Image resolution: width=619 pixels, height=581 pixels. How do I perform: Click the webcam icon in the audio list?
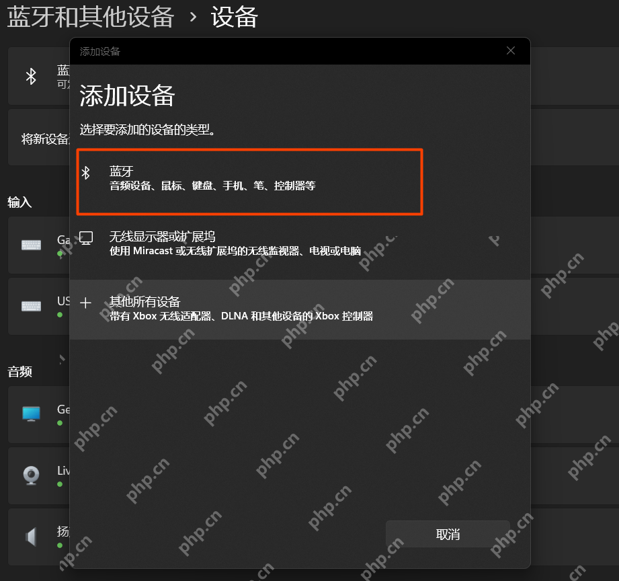pyautogui.click(x=31, y=475)
